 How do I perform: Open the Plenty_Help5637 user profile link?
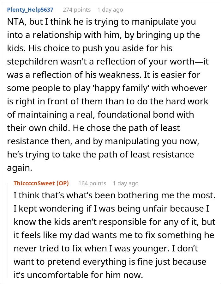tap(30, 9)
